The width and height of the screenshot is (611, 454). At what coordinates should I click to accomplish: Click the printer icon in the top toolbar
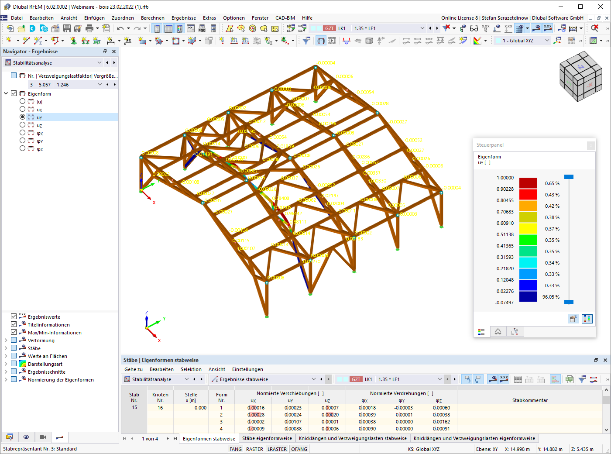click(x=90, y=28)
